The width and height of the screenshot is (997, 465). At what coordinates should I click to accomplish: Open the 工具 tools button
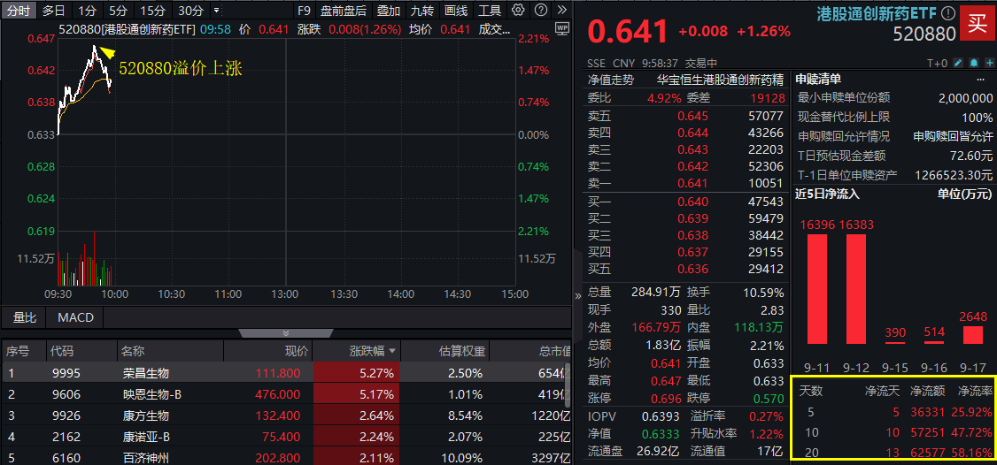coord(489,11)
